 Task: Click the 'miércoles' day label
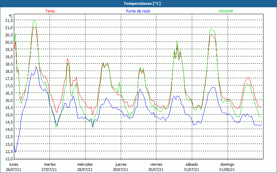[85, 164]
